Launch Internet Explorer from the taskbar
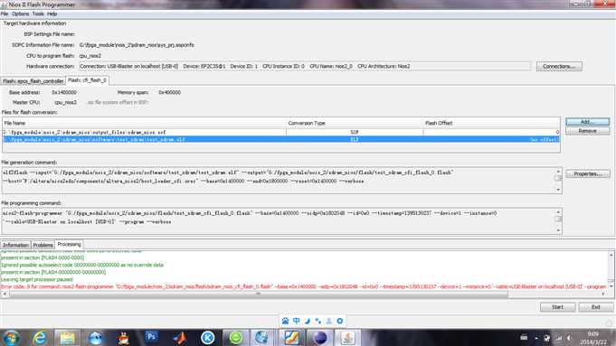Screen dimensions: 616x346 click(39, 337)
